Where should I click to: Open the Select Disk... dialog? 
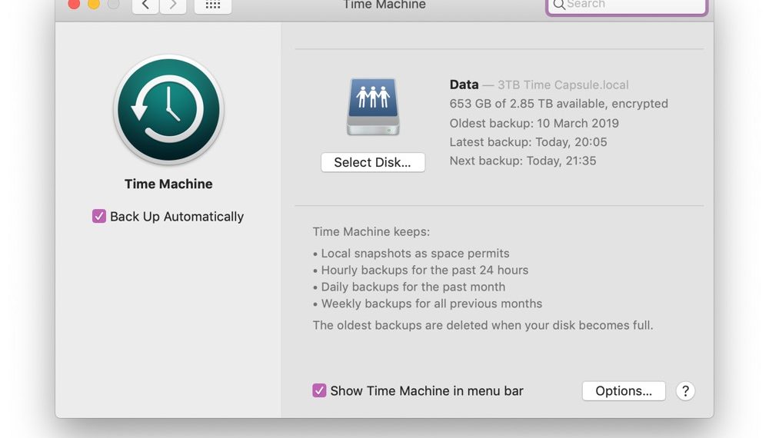click(373, 162)
